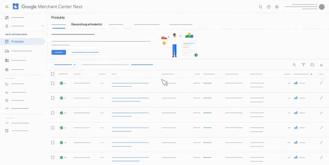
Task: Edit the third product row with pencil
Action: point(321,113)
